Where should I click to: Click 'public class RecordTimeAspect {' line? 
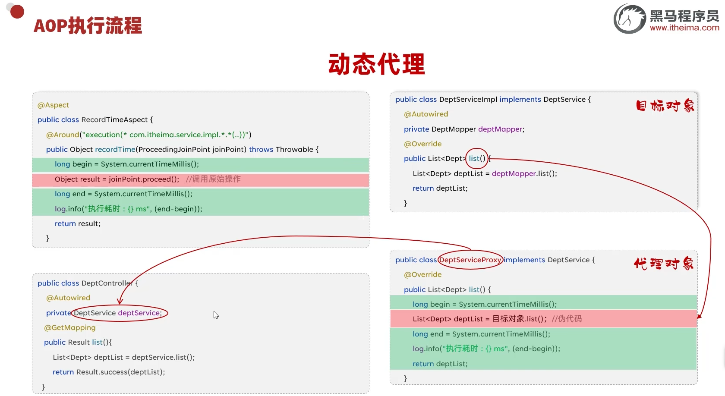pyautogui.click(x=95, y=119)
